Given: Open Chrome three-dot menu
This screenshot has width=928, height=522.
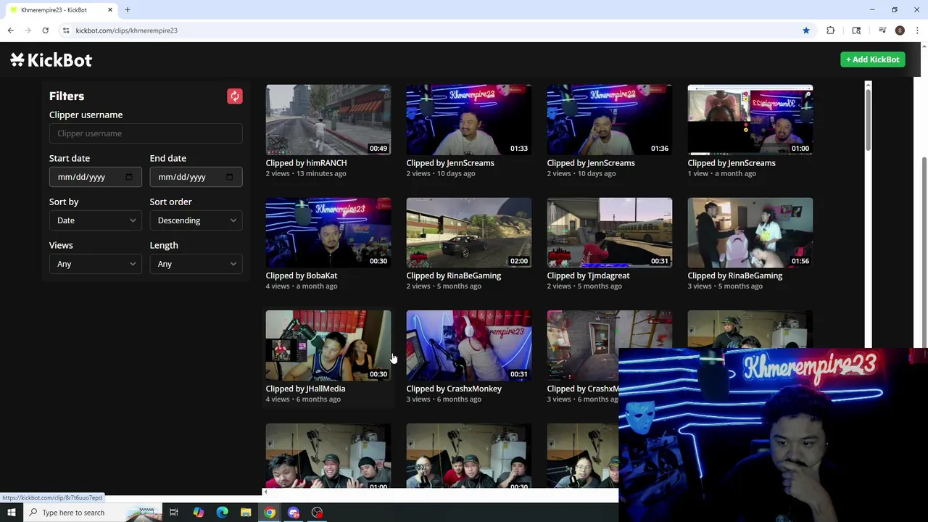Looking at the screenshot, I should click(917, 30).
